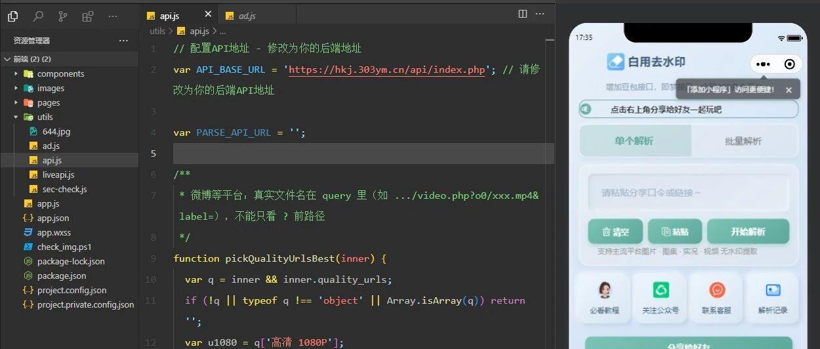Click the mini program capsule close circle
This screenshot has height=349, width=820.
790,64
